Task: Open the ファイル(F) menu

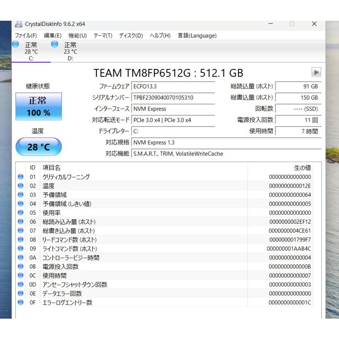Action: pos(26,36)
